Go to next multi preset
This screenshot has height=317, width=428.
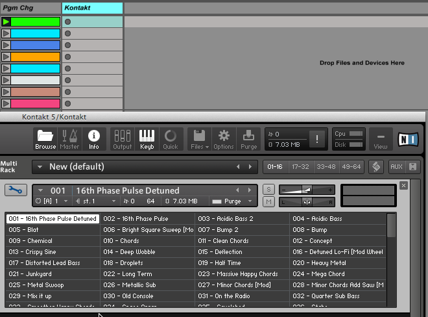click(250, 166)
